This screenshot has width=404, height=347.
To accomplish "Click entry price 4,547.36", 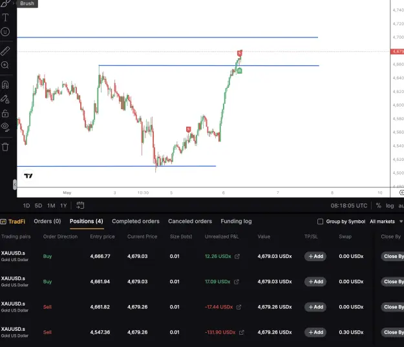I will [100, 332].
